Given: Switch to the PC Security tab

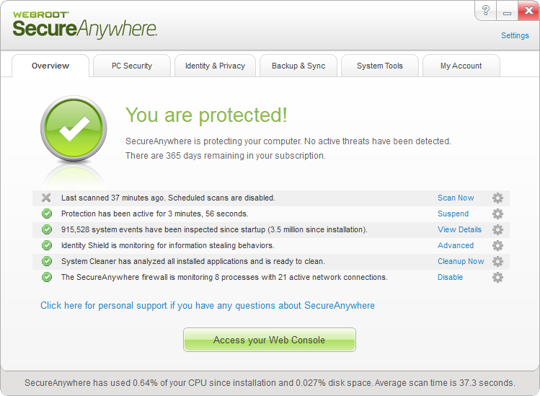Looking at the screenshot, I should (x=131, y=66).
